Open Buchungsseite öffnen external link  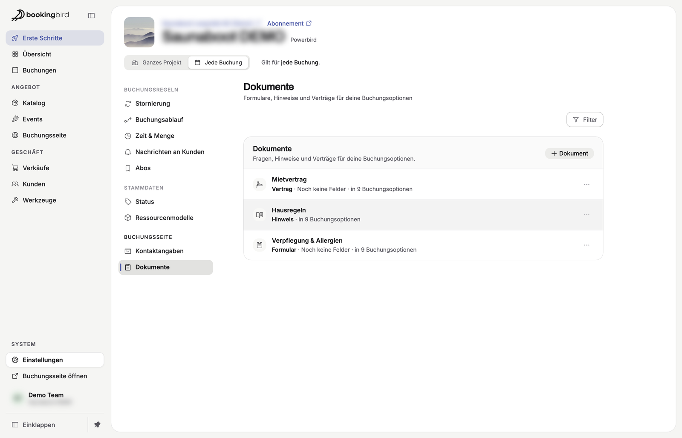pyautogui.click(x=55, y=376)
